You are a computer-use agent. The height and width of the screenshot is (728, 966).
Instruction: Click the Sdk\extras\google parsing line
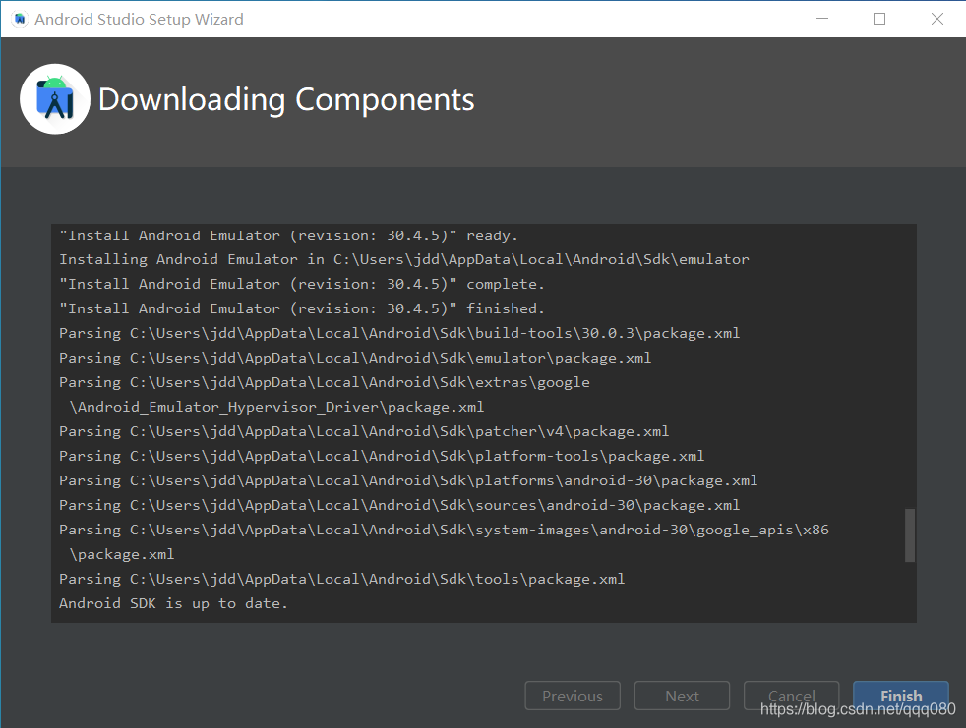[x=325, y=382]
